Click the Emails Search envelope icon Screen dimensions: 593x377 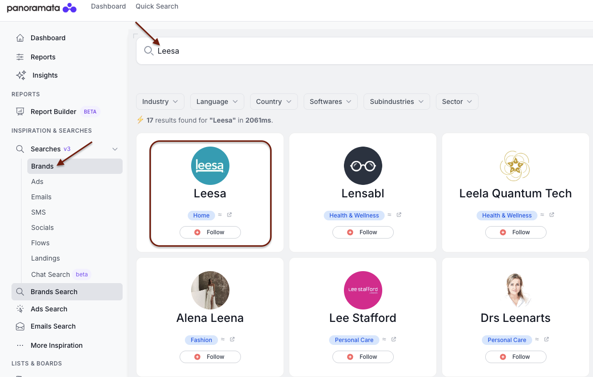[20, 326]
